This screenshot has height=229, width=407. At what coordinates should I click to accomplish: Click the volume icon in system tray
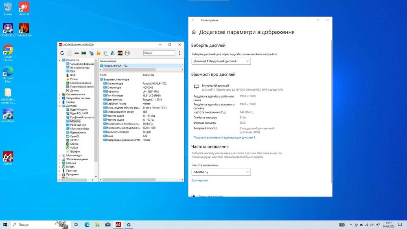(x=372, y=225)
